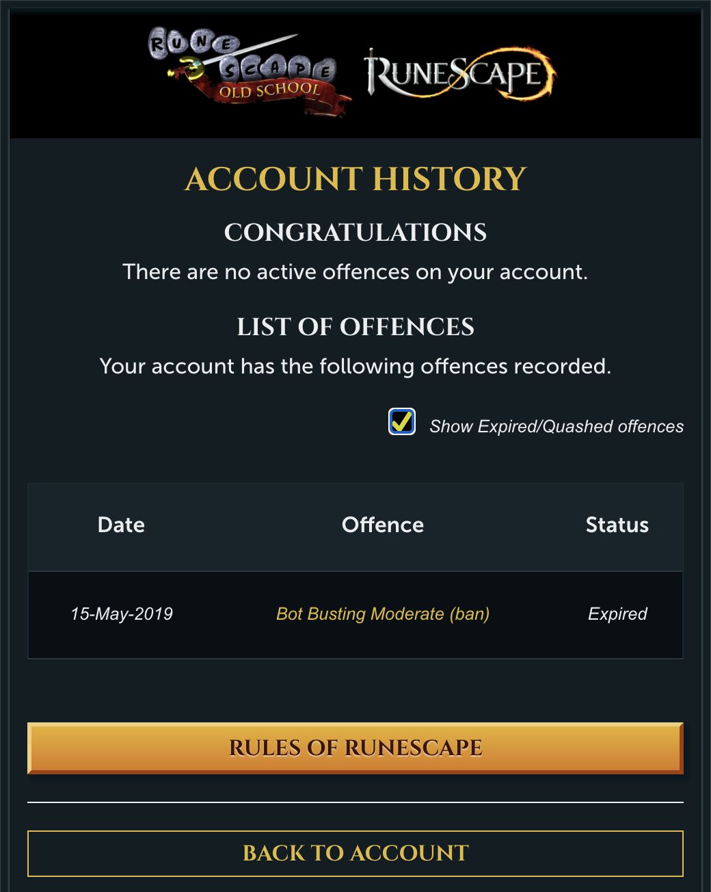Click the Old School RuneScape logo
This screenshot has height=892, width=711.
[x=249, y=72]
